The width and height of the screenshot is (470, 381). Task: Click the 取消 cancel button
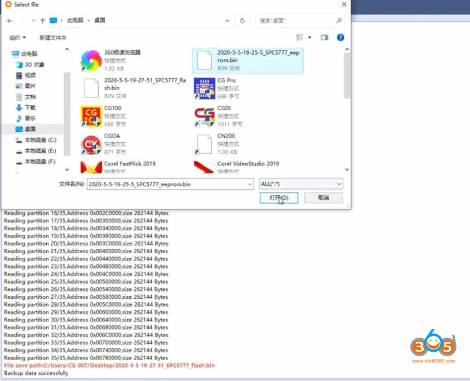(x=323, y=198)
